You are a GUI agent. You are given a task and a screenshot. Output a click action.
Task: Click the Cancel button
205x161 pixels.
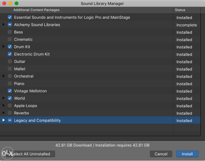click(x=161, y=154)
